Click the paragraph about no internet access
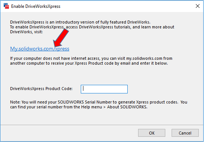The height and width of the screenshot is (142, 204). (x=91, y=61)
